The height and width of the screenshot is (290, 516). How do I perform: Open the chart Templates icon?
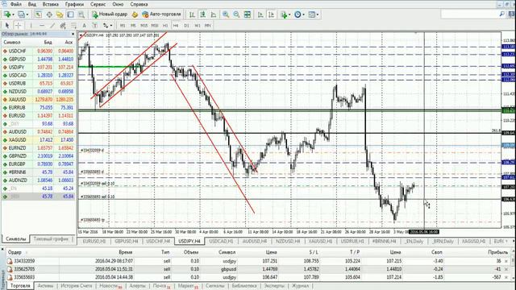click(x=312, y=14)
